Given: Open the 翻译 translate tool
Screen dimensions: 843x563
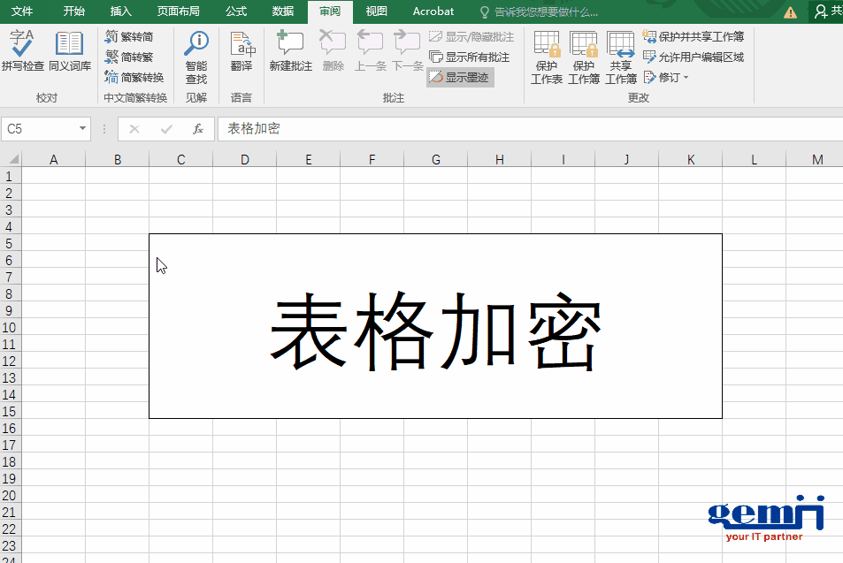Looking at the screenshot, I should 242,50.
